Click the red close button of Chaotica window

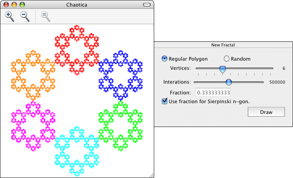coord(6,5)
